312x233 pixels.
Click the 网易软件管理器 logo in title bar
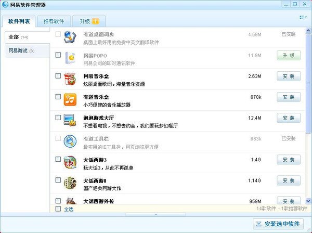pos(5,4)
